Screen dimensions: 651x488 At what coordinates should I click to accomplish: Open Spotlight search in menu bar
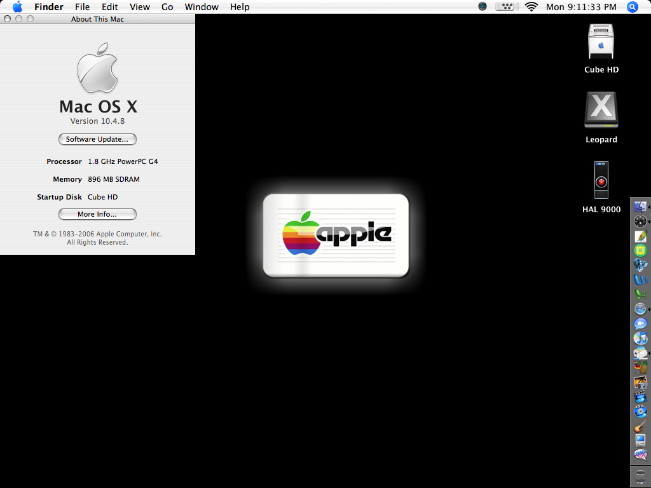coord(633,7)
